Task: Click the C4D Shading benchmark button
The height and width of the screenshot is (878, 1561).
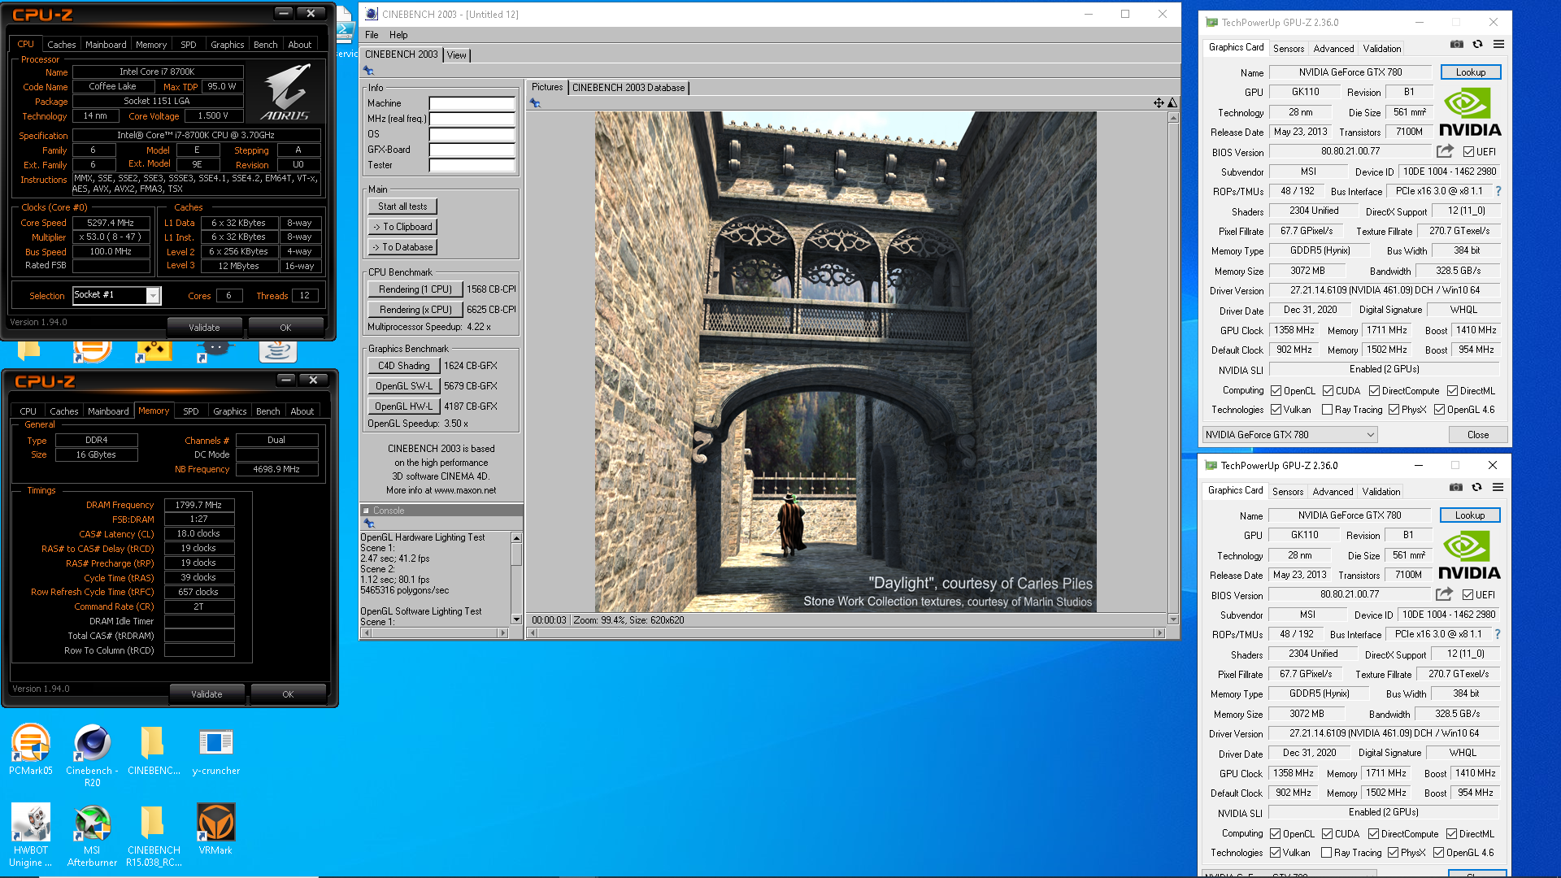Action: (403, 366)
